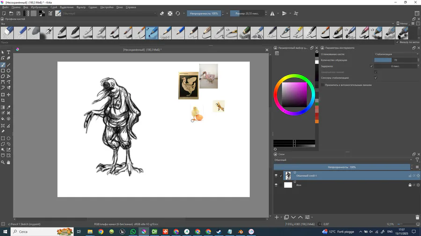The width and height of the screenshot is (421, 236).
Task: Open the 'Слой' menu
Action: coord(54,7)
